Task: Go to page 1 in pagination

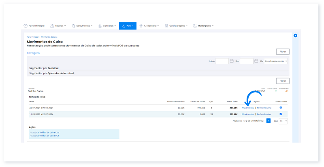Action: [268, 120]
